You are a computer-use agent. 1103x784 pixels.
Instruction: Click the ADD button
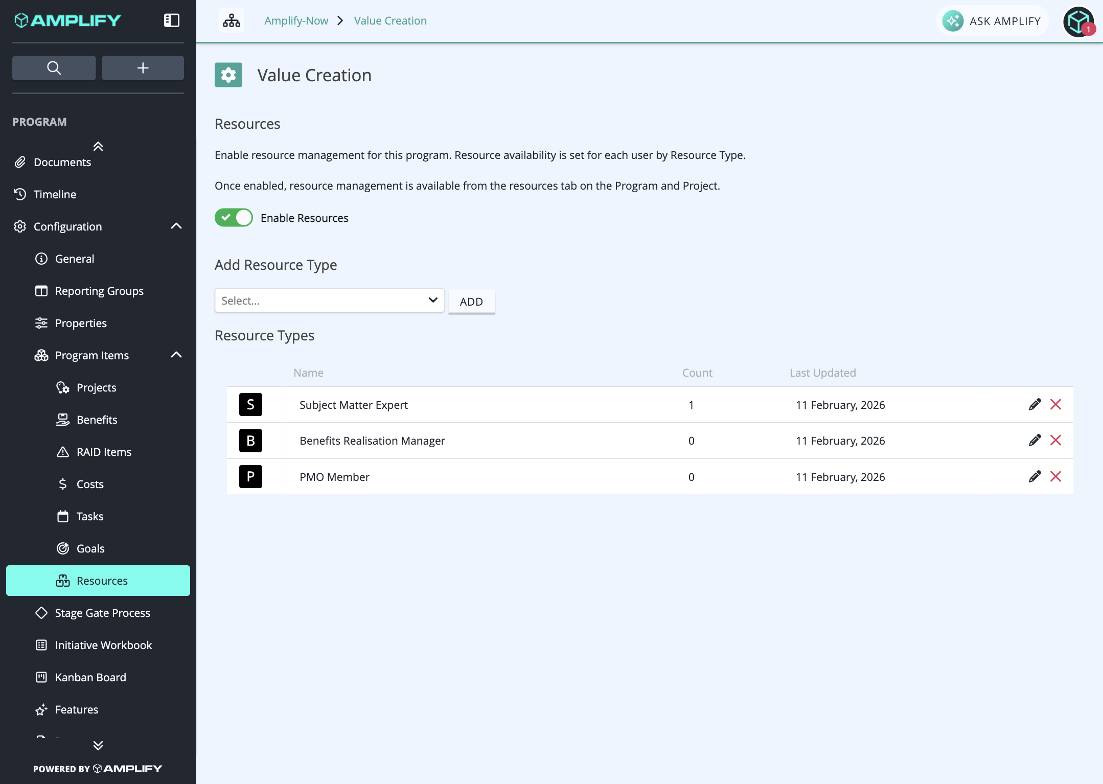click(471, 302)
